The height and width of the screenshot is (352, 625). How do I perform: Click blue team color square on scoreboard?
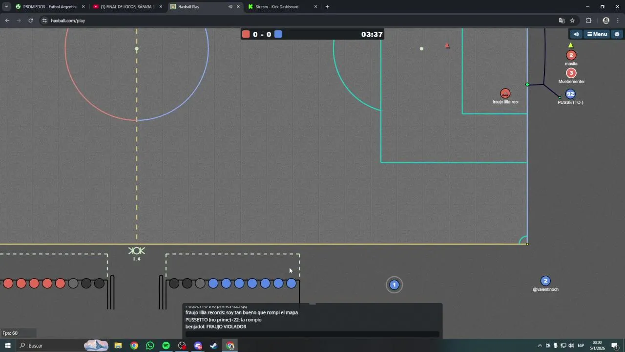[278, 34]
